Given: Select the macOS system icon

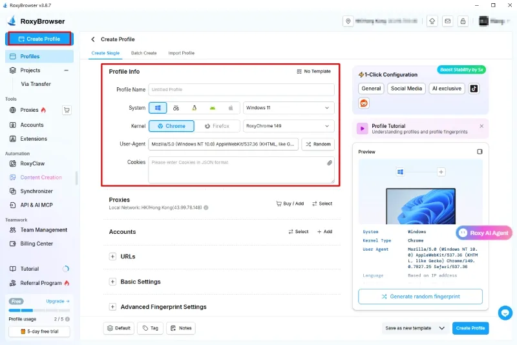Looking at the screenshot, I should 176,108.
